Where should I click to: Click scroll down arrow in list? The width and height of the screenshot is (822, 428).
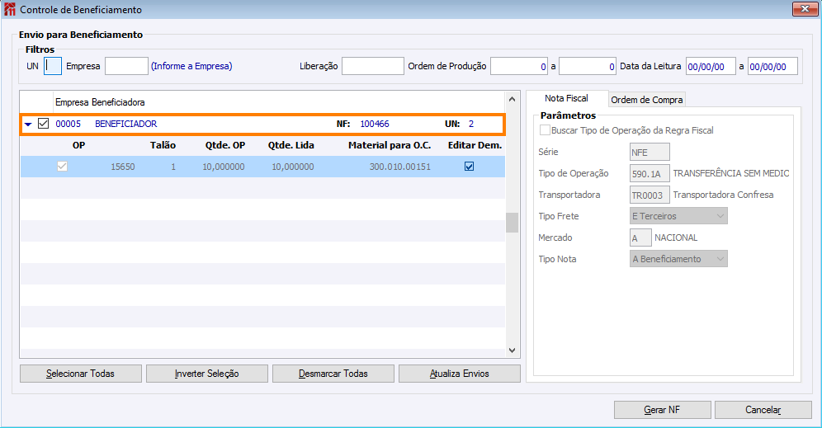[x=513, y=350]
